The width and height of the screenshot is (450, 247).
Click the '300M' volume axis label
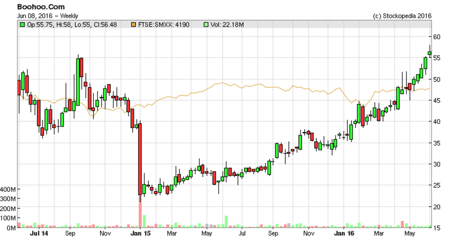[x=8, y=198]
